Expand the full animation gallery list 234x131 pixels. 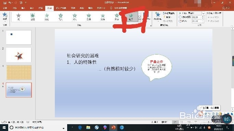click(x=139, y=20)
